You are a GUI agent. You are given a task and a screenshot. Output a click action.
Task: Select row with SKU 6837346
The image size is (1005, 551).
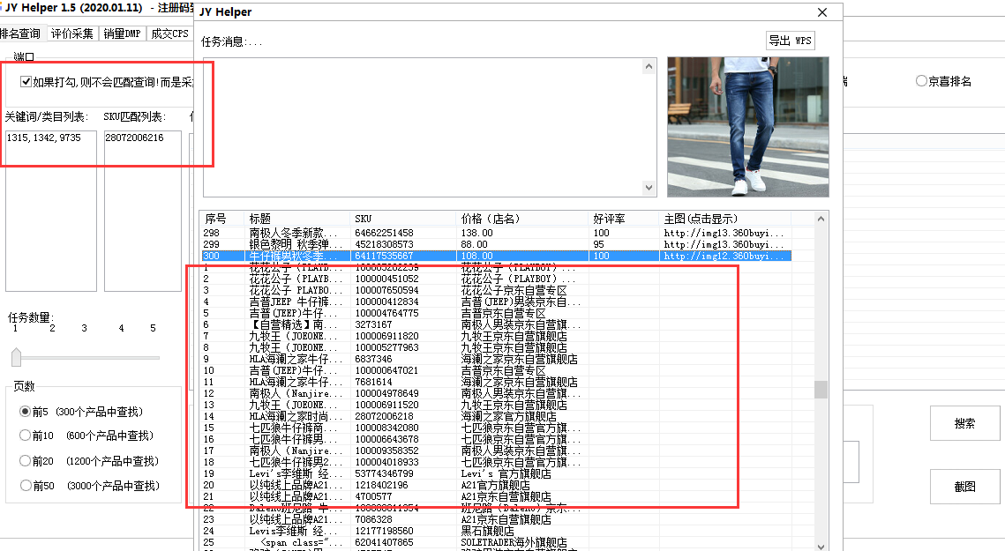pos(496,359)
